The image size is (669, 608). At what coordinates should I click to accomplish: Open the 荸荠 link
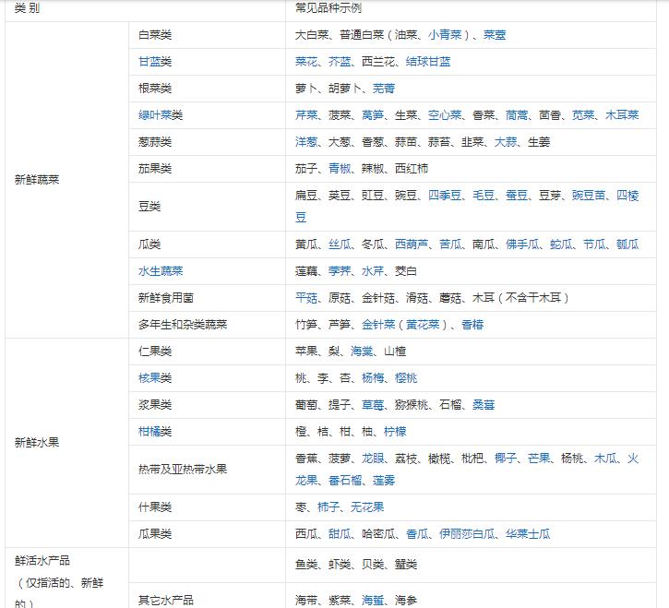(340, 271)
